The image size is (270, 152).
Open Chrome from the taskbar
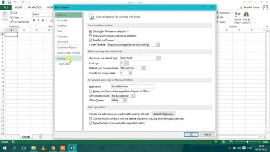click(53, 148)
